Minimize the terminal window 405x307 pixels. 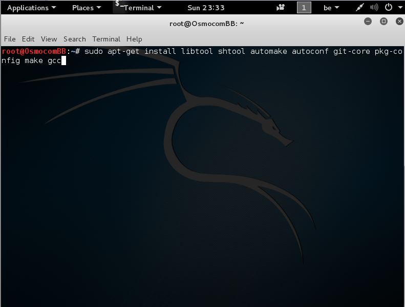pyautogui.click(x=368, y=21)
